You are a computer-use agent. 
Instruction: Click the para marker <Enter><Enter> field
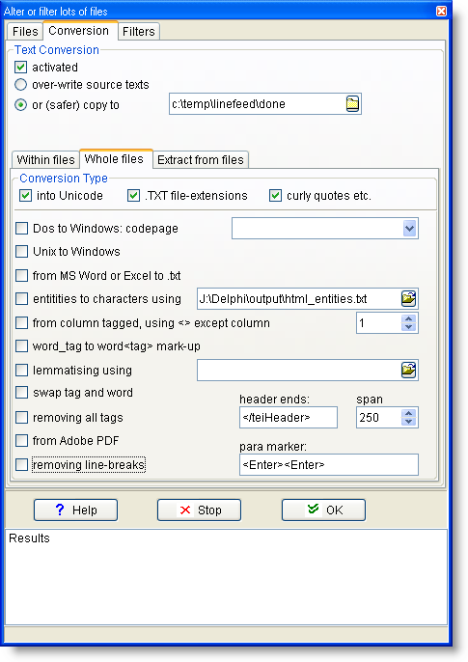click(329, 465)
